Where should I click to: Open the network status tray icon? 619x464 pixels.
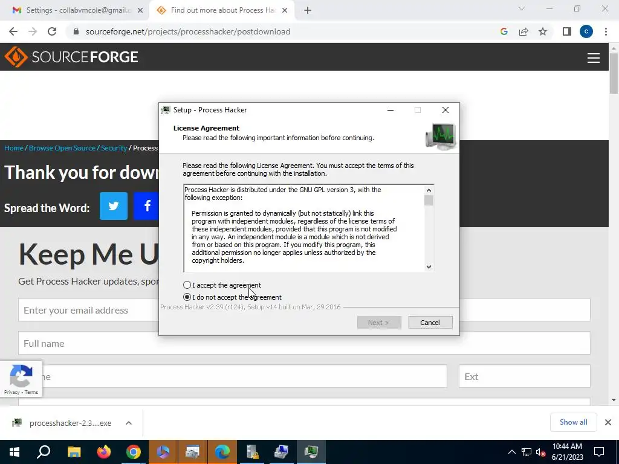pyautogui.click(x=527, y=452)
